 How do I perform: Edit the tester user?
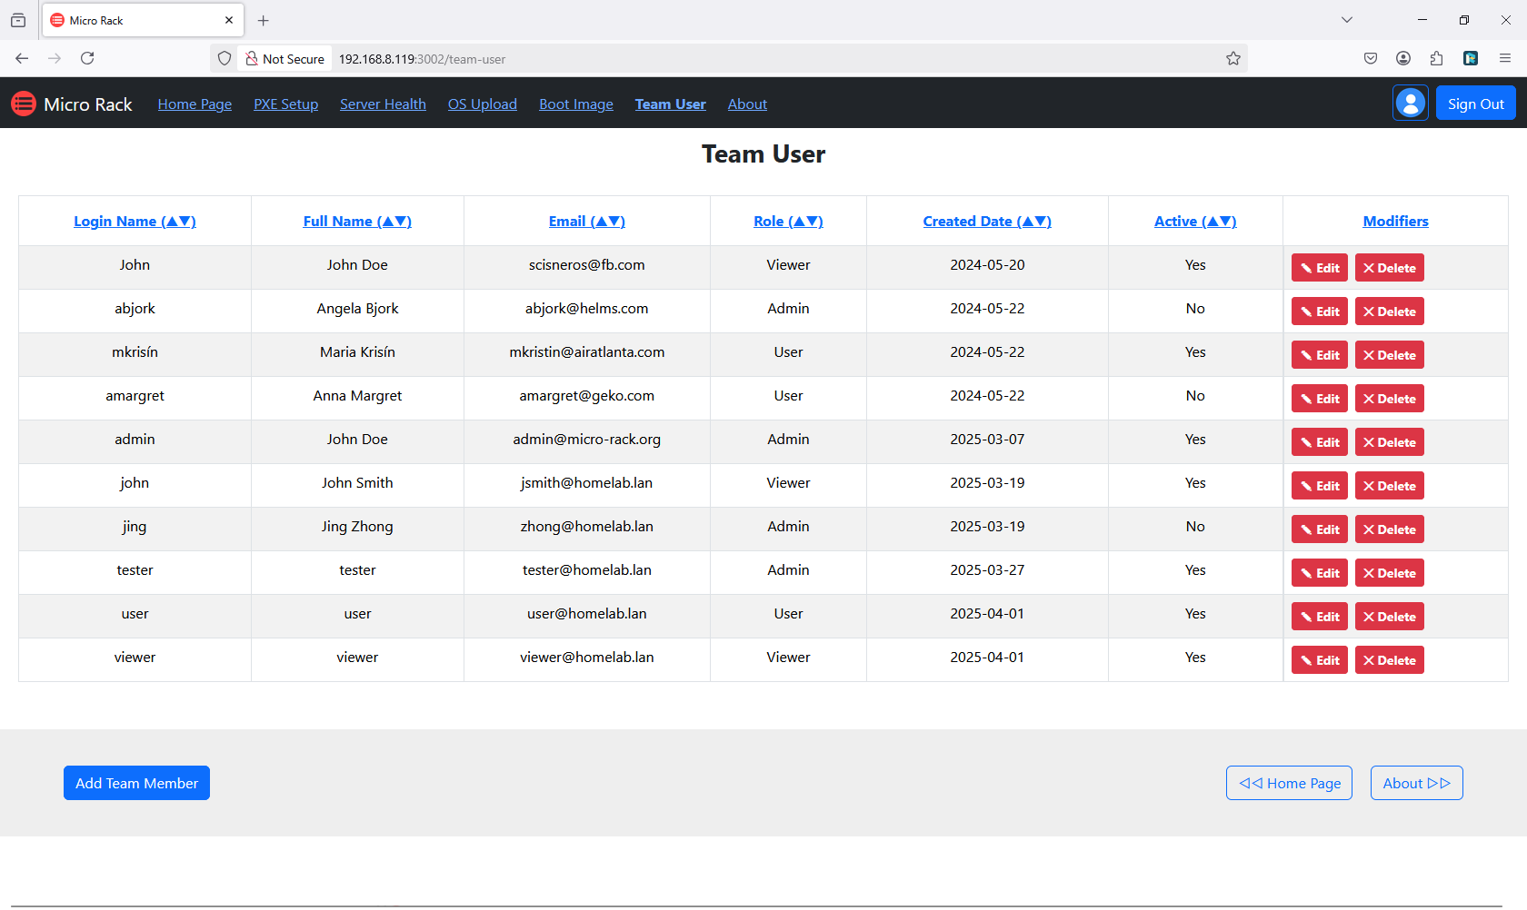(1320, 573)
